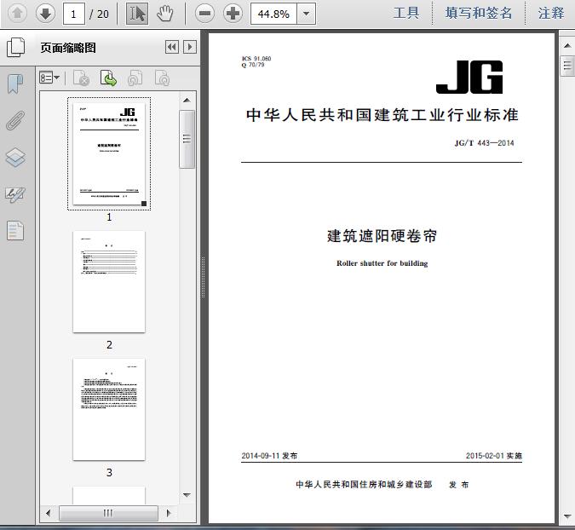Go to previous page with up arrow

(x=17, y=13)
